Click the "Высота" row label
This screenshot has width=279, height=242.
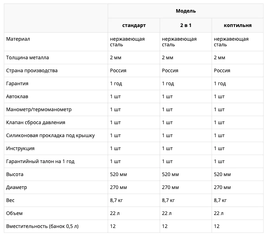(15, 174)
